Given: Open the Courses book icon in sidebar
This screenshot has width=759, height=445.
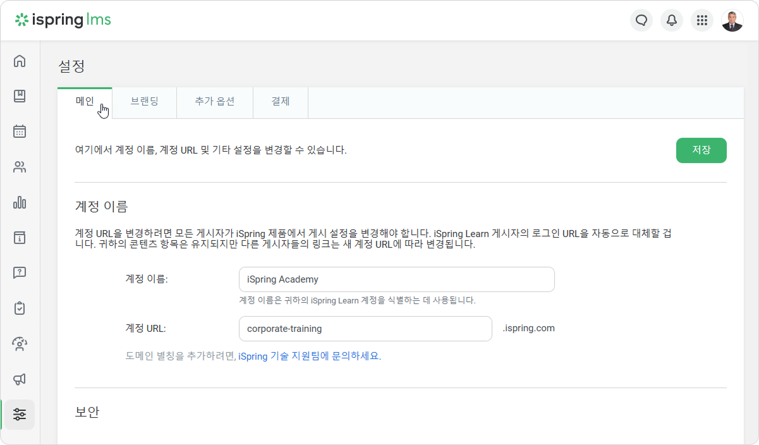Looking at the screenshot, I should 20,96.
